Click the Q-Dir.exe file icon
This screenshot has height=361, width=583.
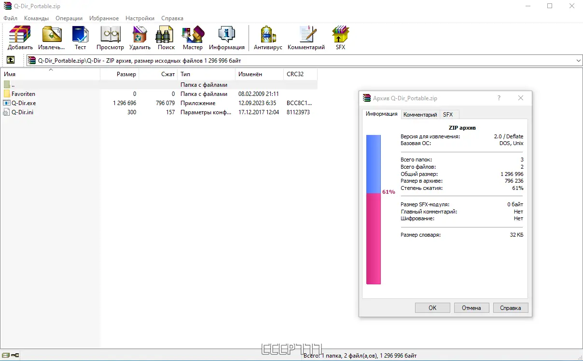(7, 103)
